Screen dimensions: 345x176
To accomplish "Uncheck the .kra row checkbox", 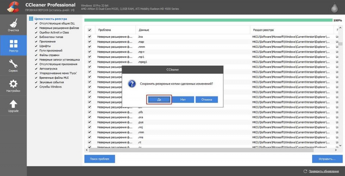I will tap(90, 36).
